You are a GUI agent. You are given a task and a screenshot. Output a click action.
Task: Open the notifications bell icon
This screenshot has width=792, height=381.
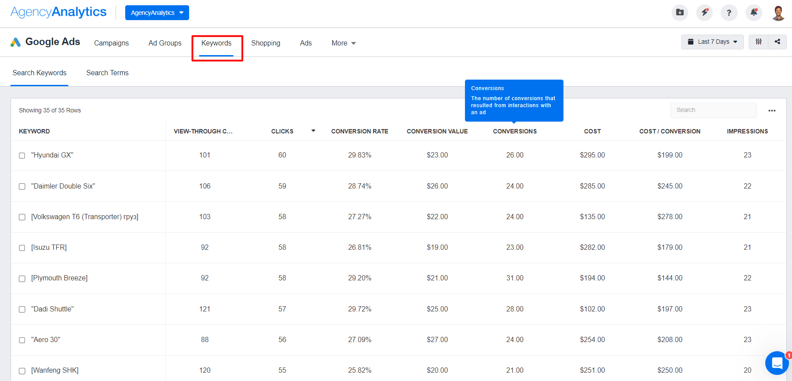click(753, 13)
